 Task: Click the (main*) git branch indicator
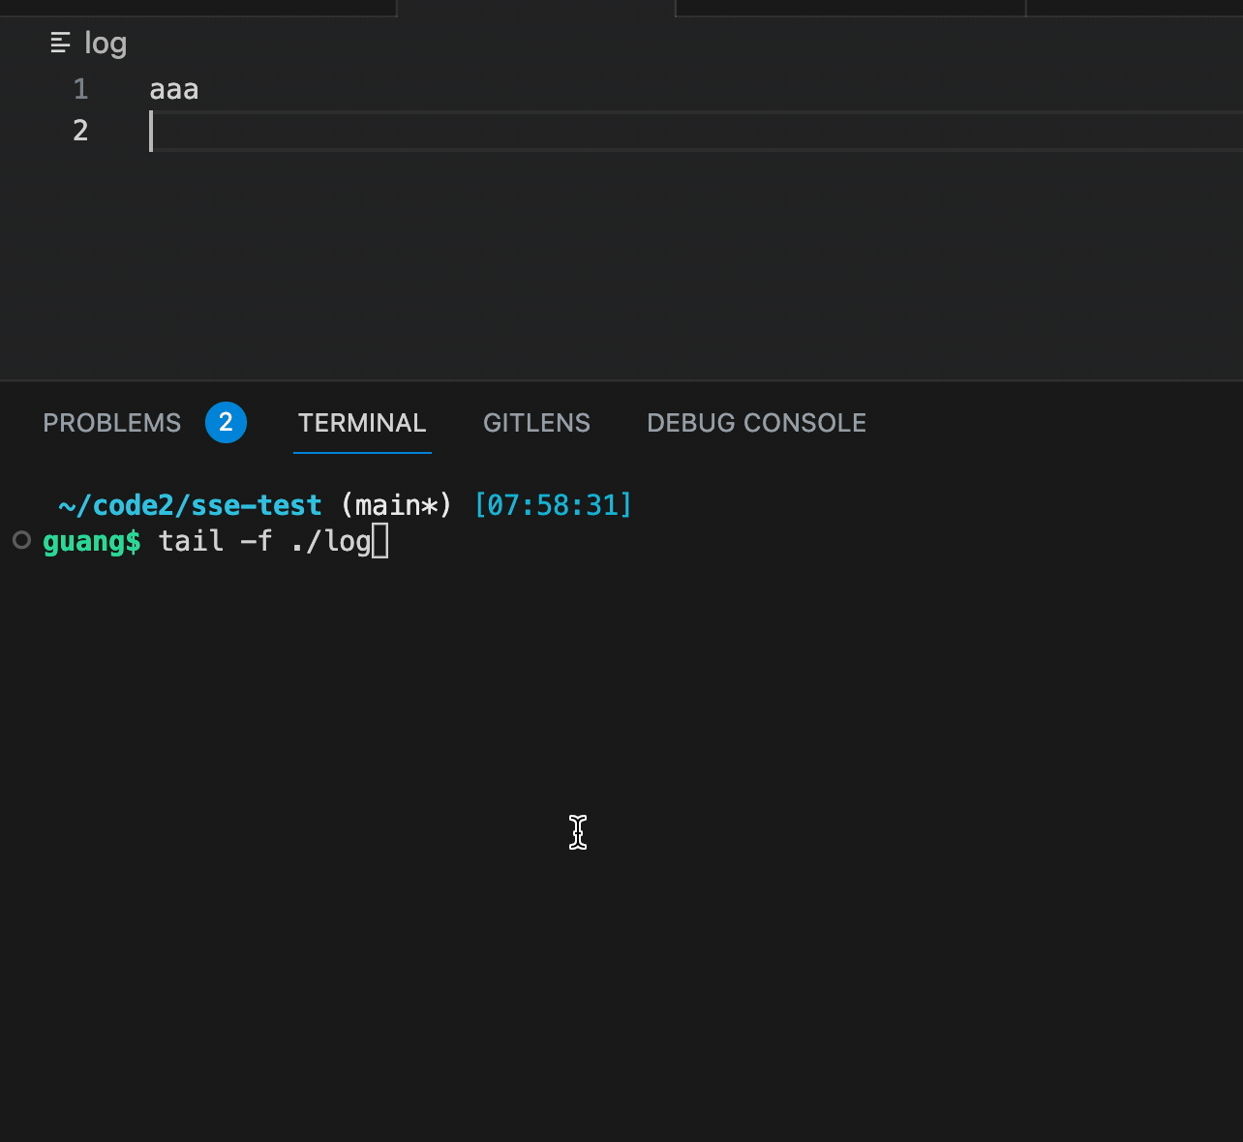coord(396,505)
